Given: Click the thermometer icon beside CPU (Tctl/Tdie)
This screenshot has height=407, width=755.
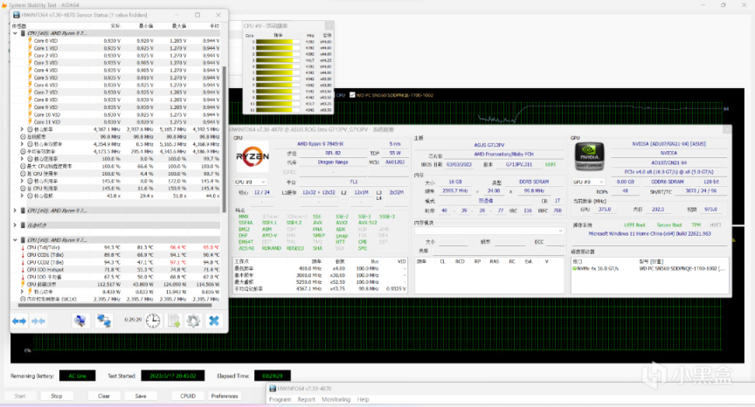Looking at the screenshot, I should click(x=23, y=247).
